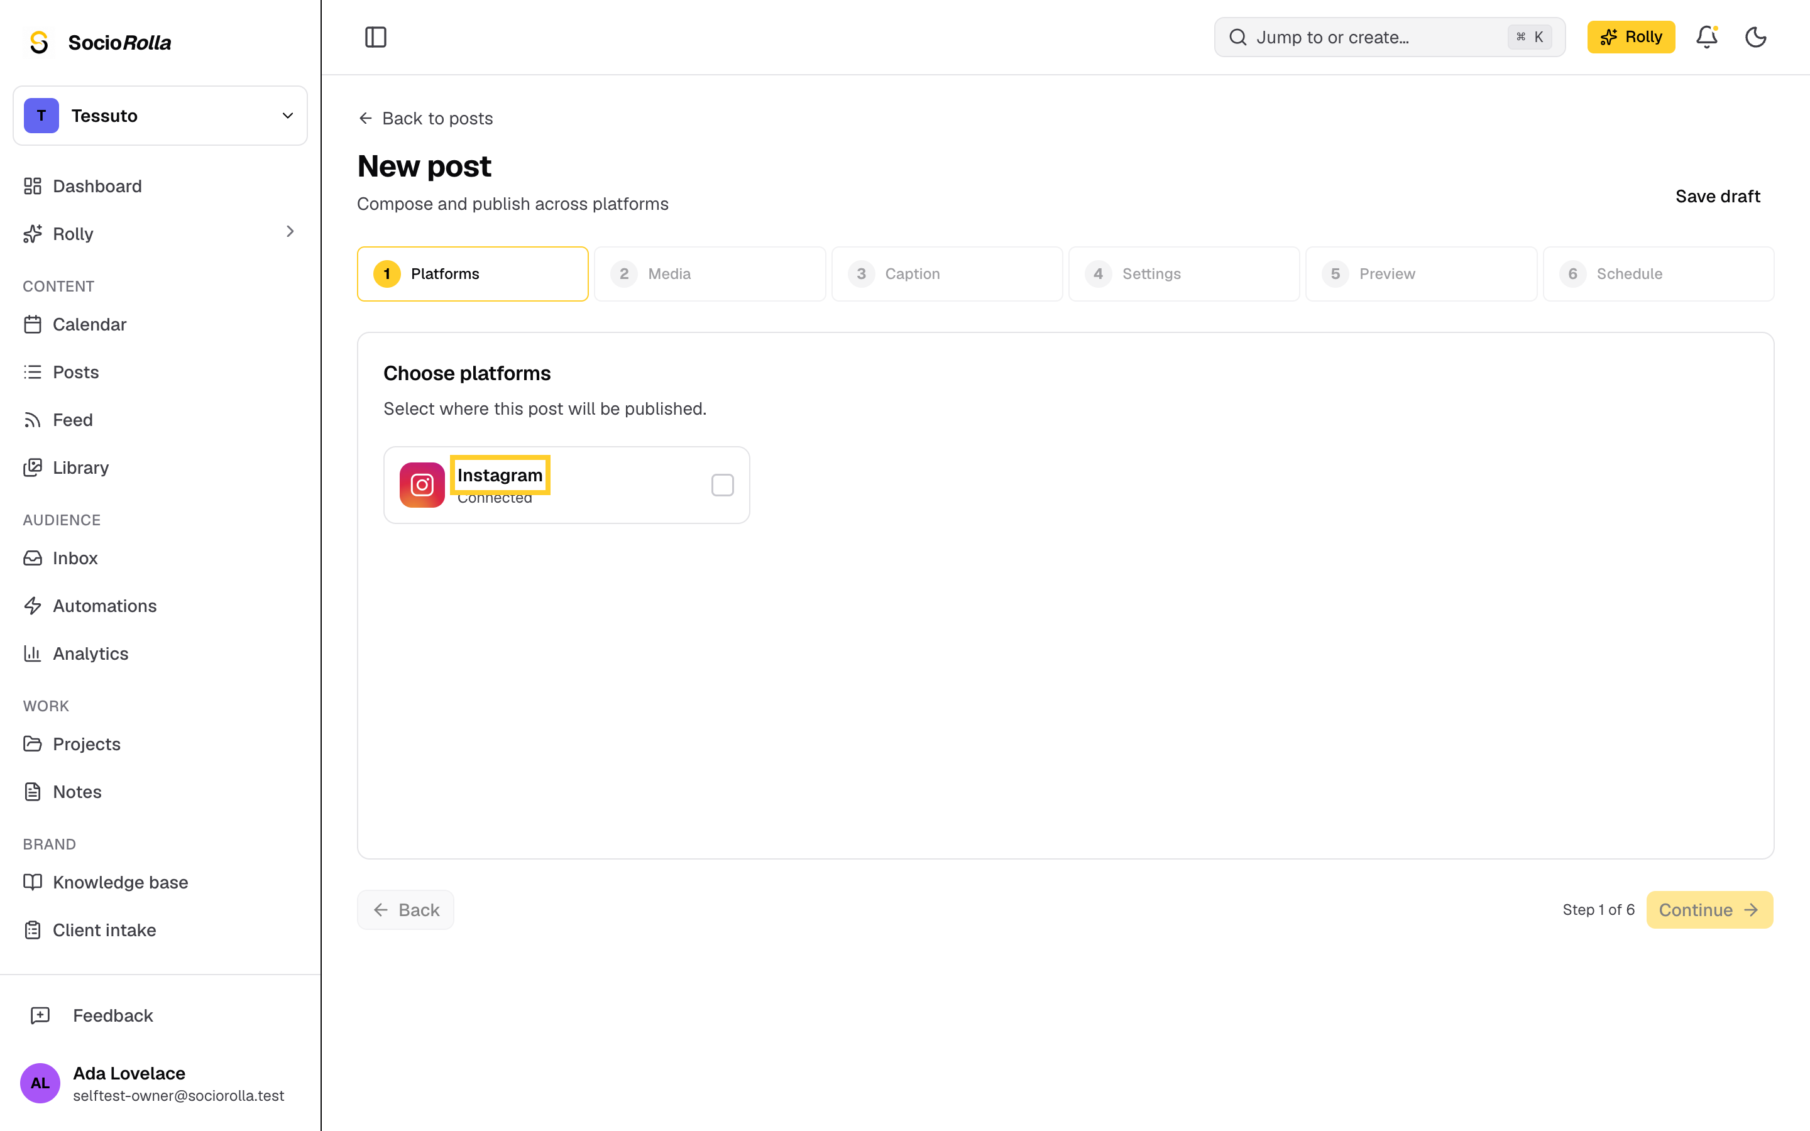The width and height of the screenshot is (1810, 1131).
Task: Open Dashboard from the sidebar
Action: (160, 186)
